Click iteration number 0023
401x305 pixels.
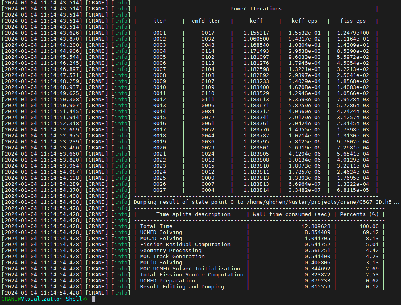click(160, 166)
